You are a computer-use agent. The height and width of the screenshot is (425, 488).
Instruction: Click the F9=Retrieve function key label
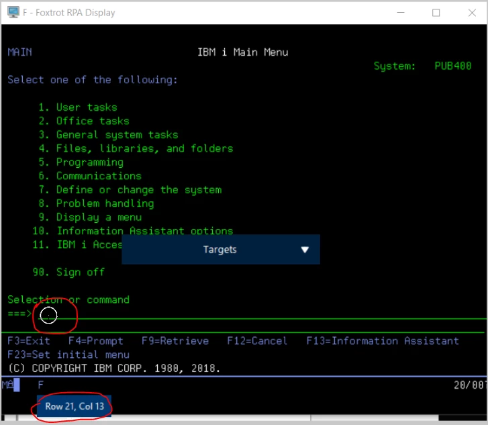tap(175, 341)
